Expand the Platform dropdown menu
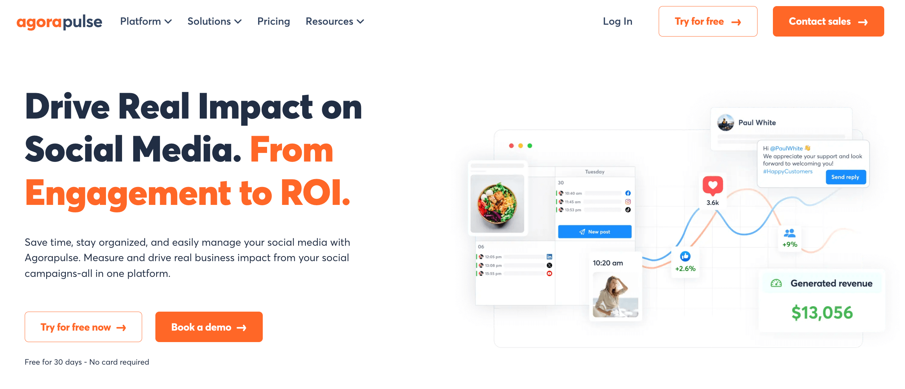Viewport: 905px width, 389px height. [x=145, y=21]
